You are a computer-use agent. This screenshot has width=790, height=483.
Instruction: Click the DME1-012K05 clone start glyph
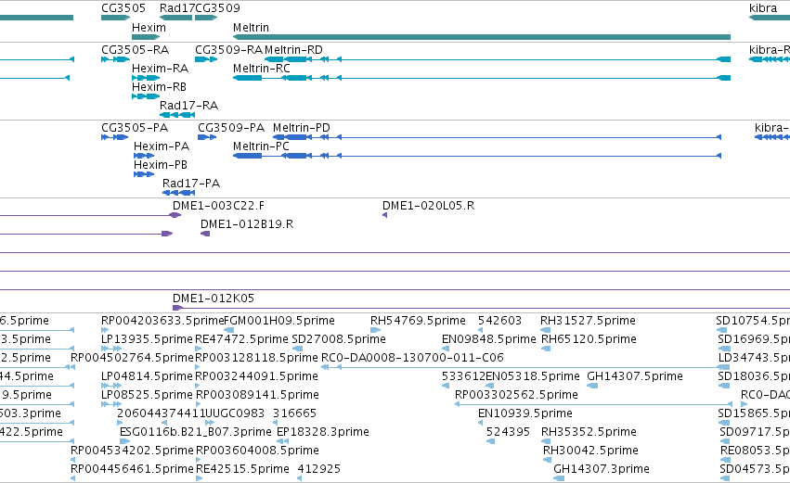click(177, 308)
